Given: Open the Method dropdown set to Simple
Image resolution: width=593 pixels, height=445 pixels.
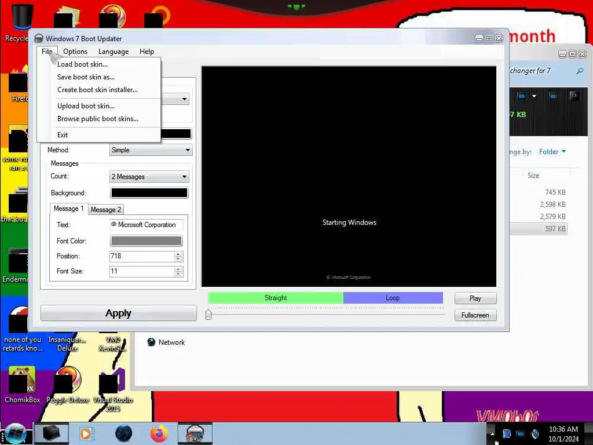Looking at the screenshot, I should (151, 150).
